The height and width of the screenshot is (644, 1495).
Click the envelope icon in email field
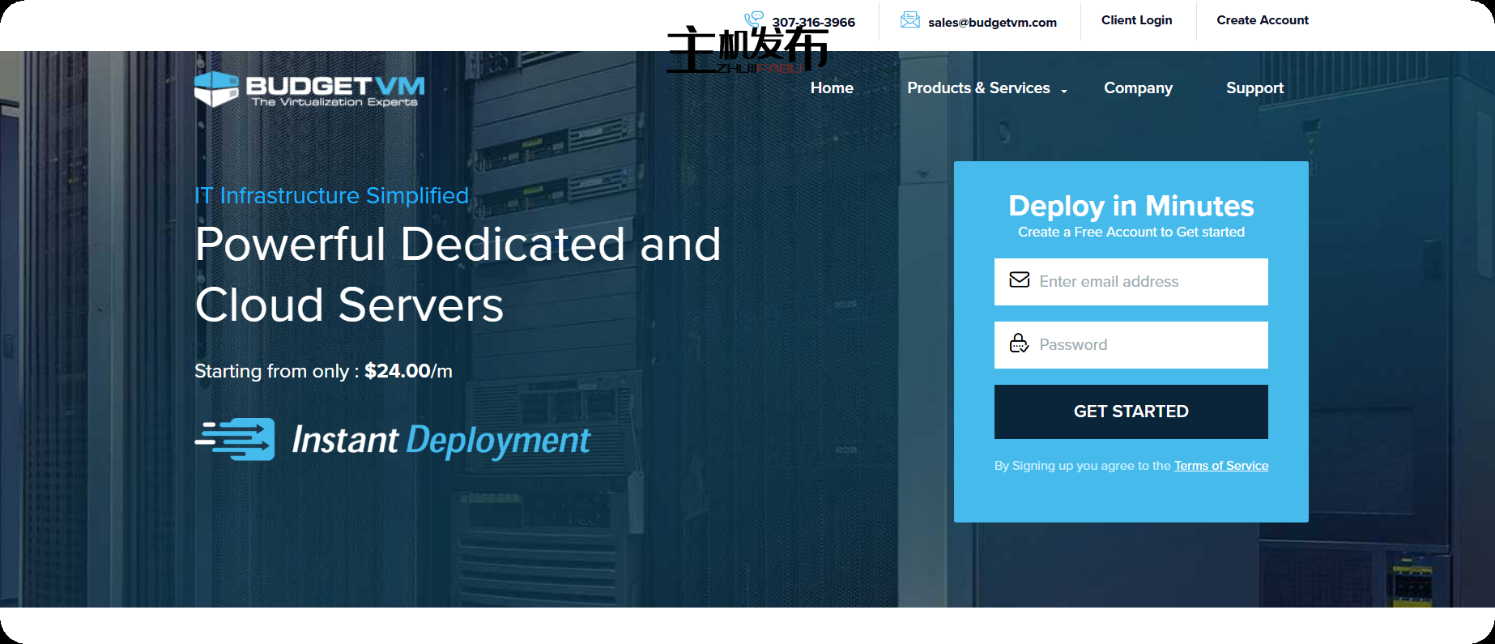(x=1019, y=280)
